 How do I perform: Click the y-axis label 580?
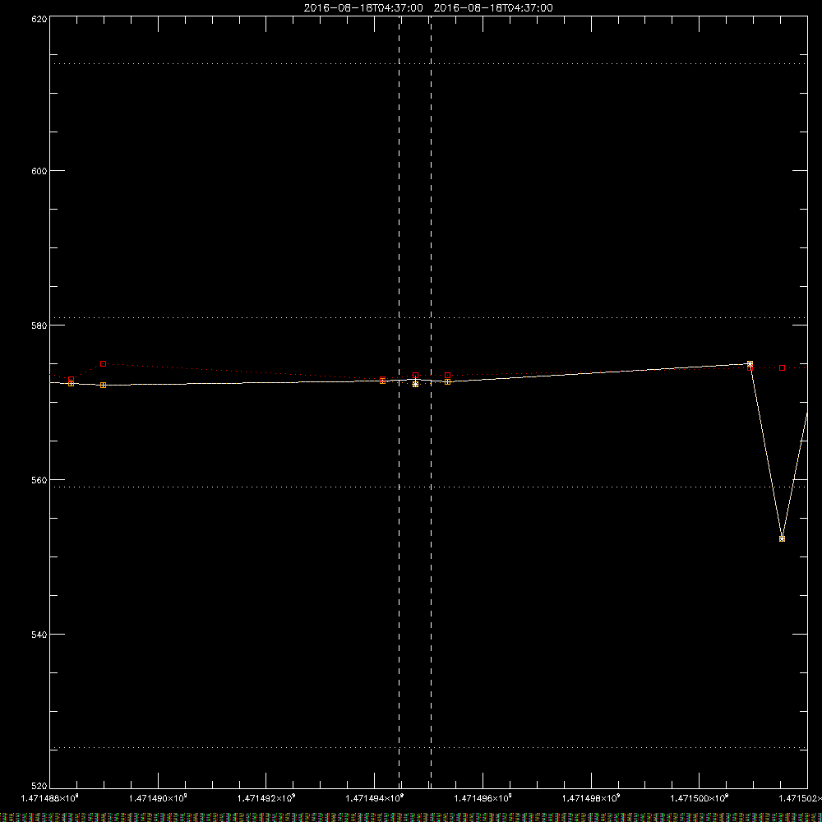coord(39,326)
